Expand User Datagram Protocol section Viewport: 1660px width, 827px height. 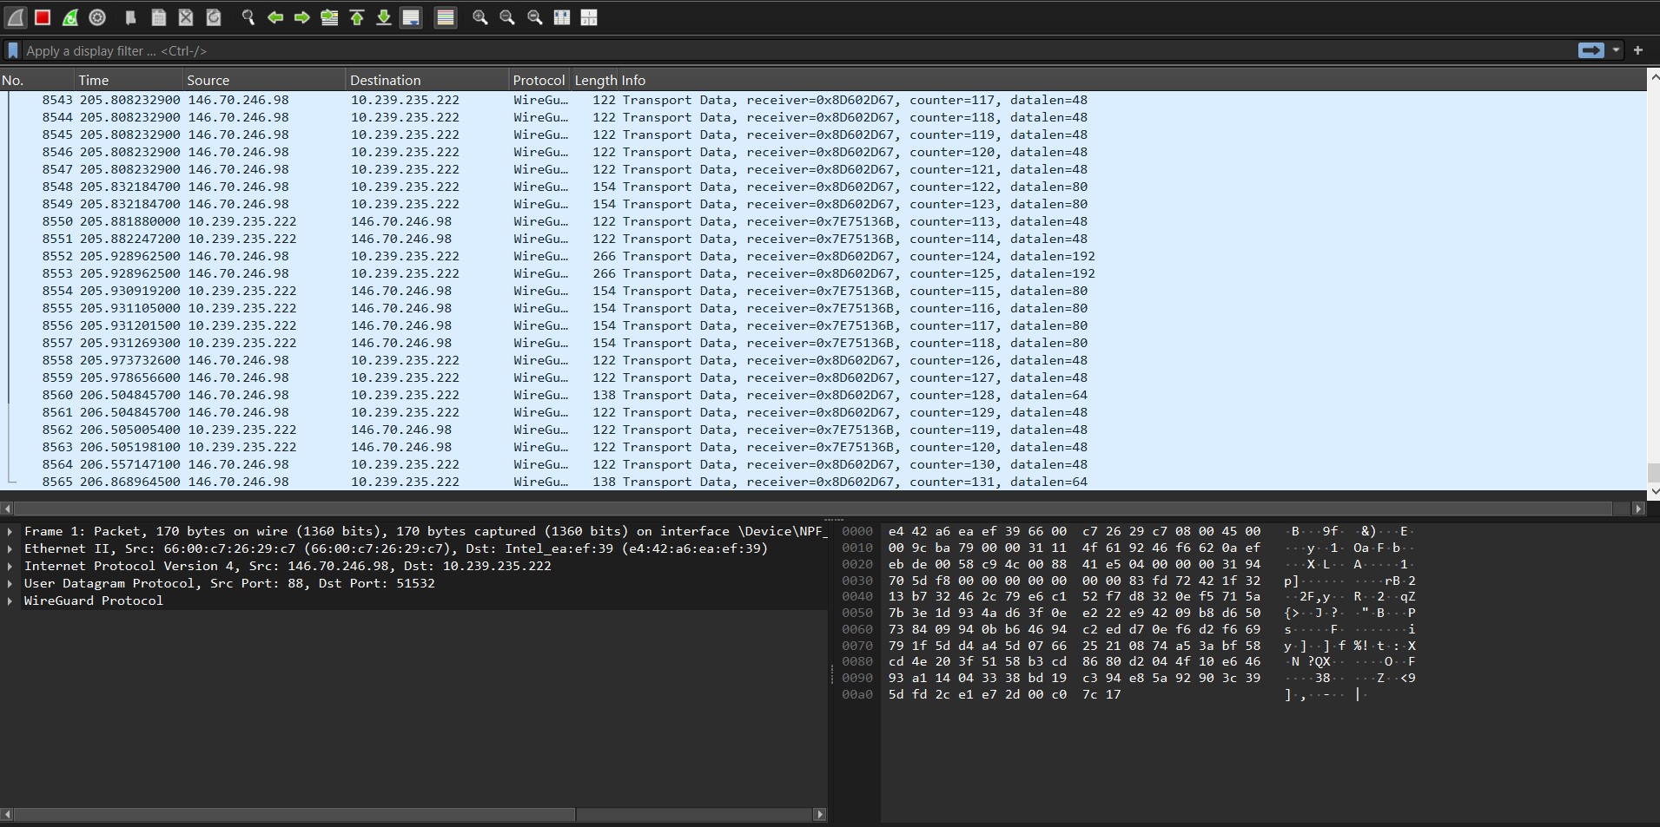(10, 583)
